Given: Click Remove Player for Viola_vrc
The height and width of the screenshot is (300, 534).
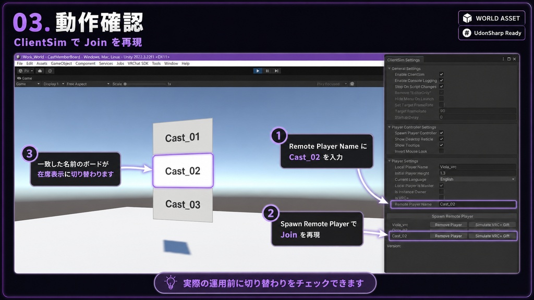Looking at the screenshot, I should tap(448, 225).
